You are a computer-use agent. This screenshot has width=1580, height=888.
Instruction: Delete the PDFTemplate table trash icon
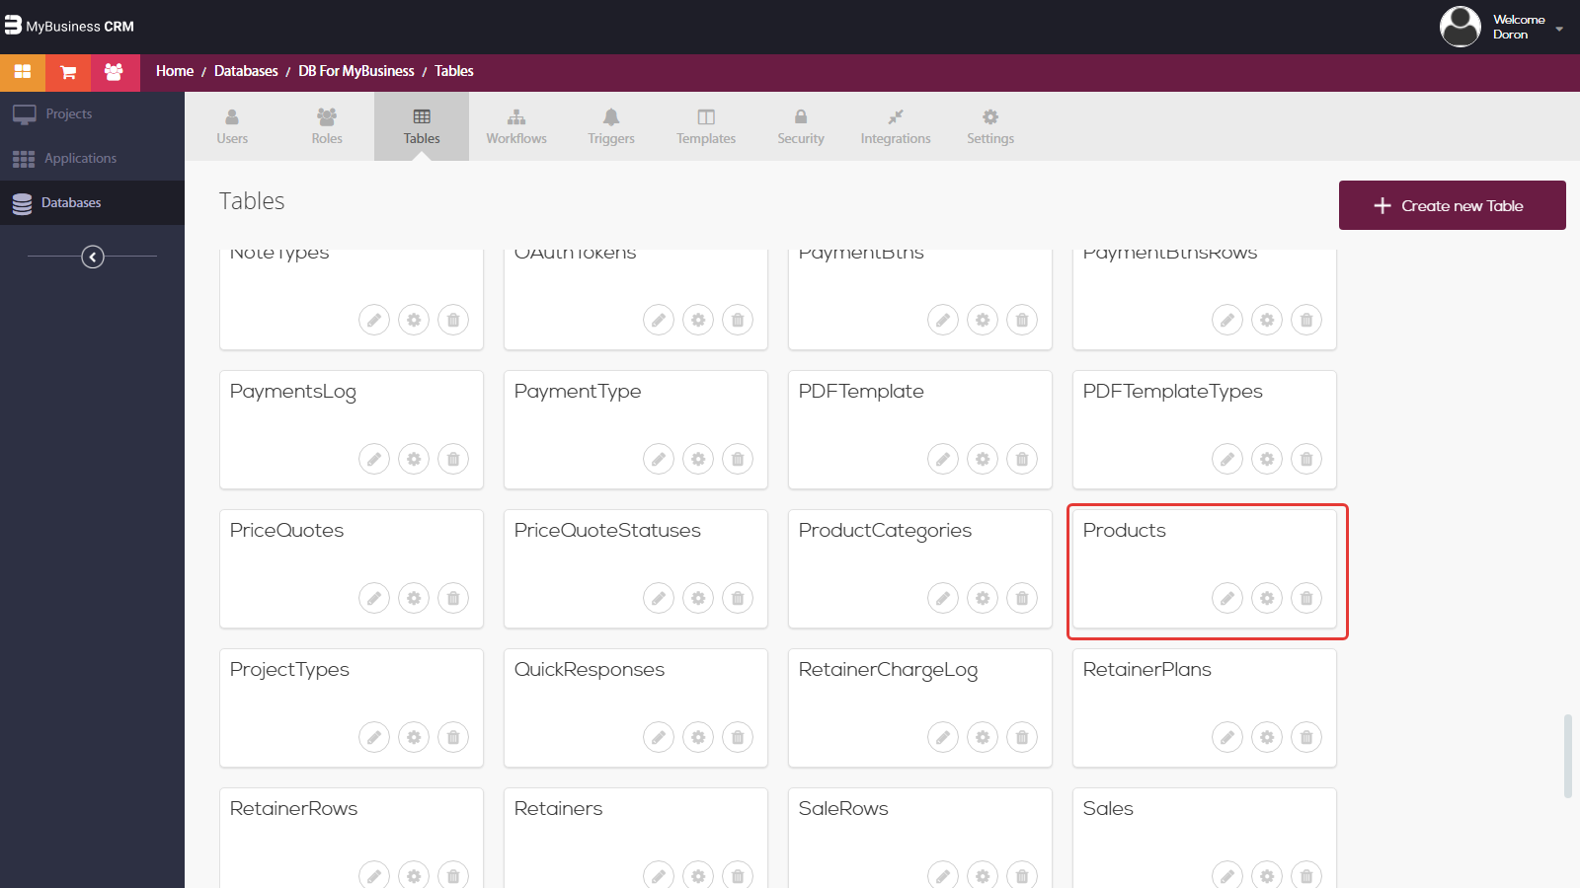click(1022, 459)
